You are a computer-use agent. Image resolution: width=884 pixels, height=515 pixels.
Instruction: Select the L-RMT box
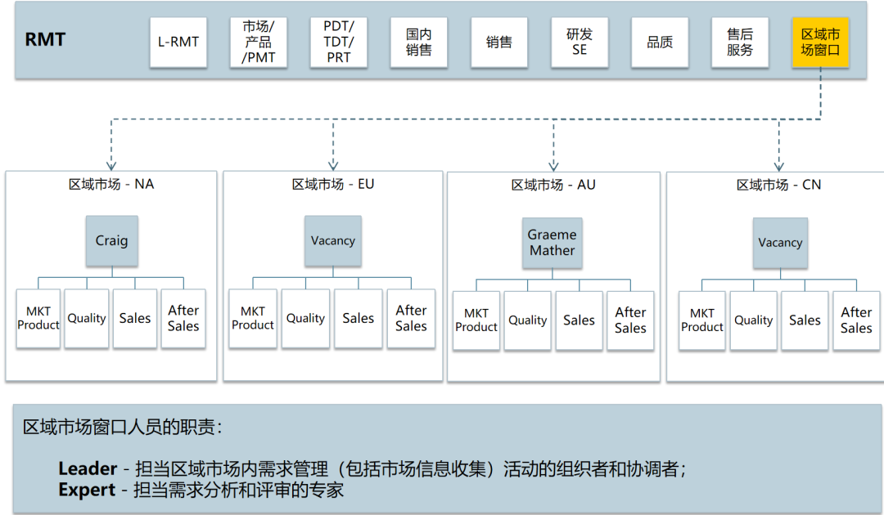click(x=178, y=42)
